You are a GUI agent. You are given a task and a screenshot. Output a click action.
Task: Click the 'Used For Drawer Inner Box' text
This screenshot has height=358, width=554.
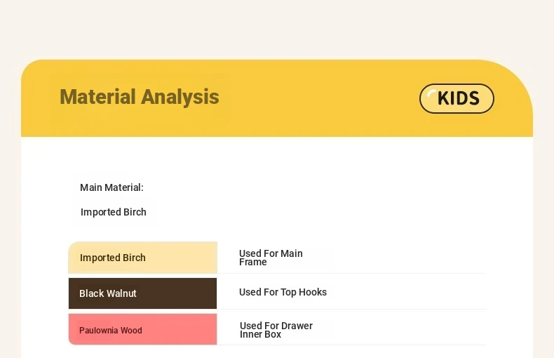point(276,330)
